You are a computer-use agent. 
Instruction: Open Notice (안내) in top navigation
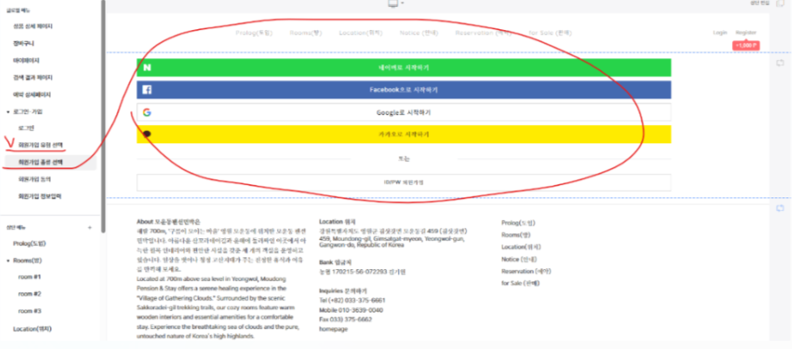tap(419, 32)
